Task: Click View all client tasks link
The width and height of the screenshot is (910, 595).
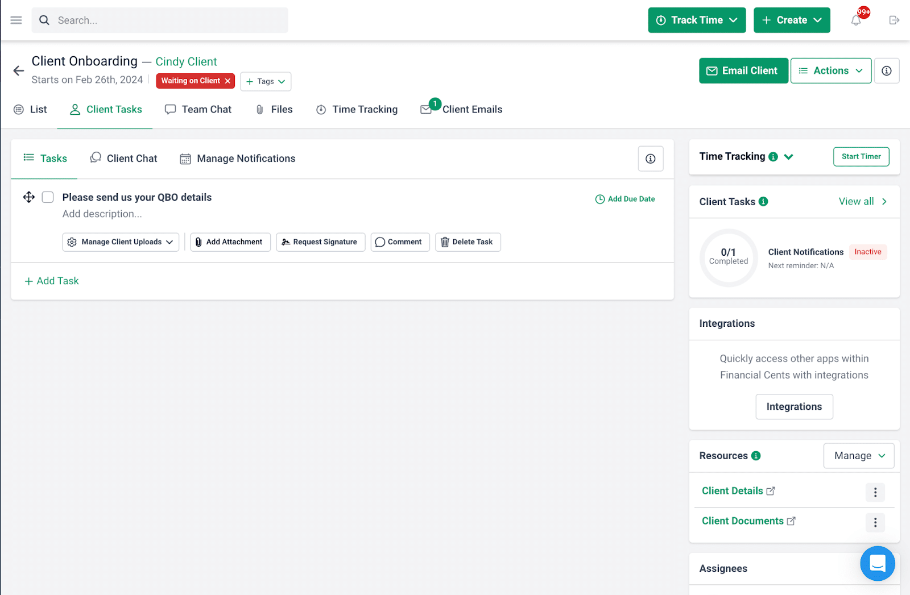Action: coord(863,202)
